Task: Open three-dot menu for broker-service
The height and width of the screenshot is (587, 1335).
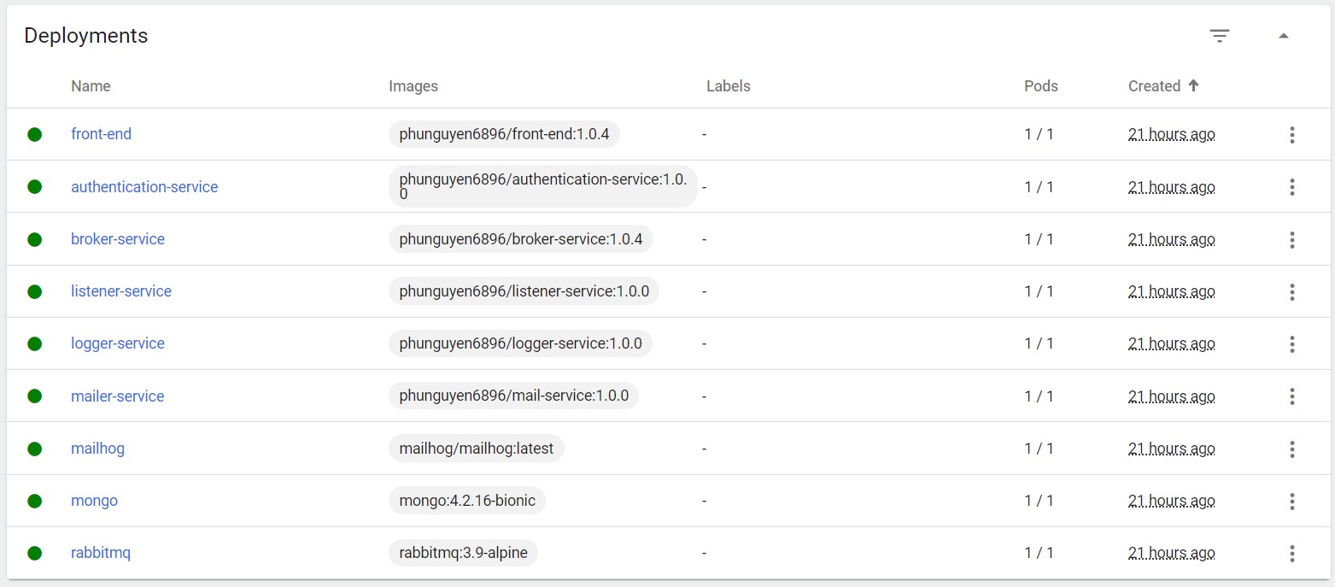Action: 1291,239
